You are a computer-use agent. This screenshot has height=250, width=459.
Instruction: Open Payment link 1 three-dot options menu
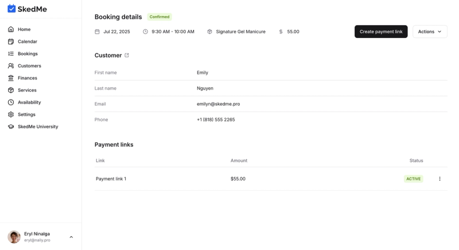click(x=439, y=179)
